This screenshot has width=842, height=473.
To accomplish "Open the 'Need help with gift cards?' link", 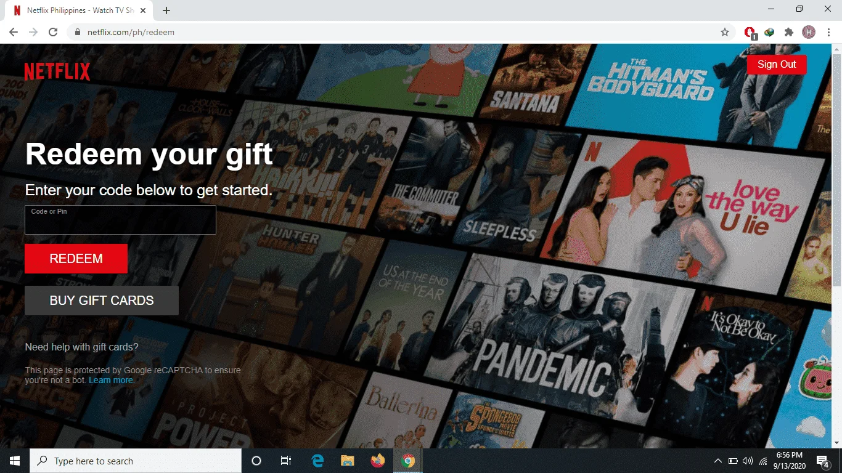I will 81,347.
